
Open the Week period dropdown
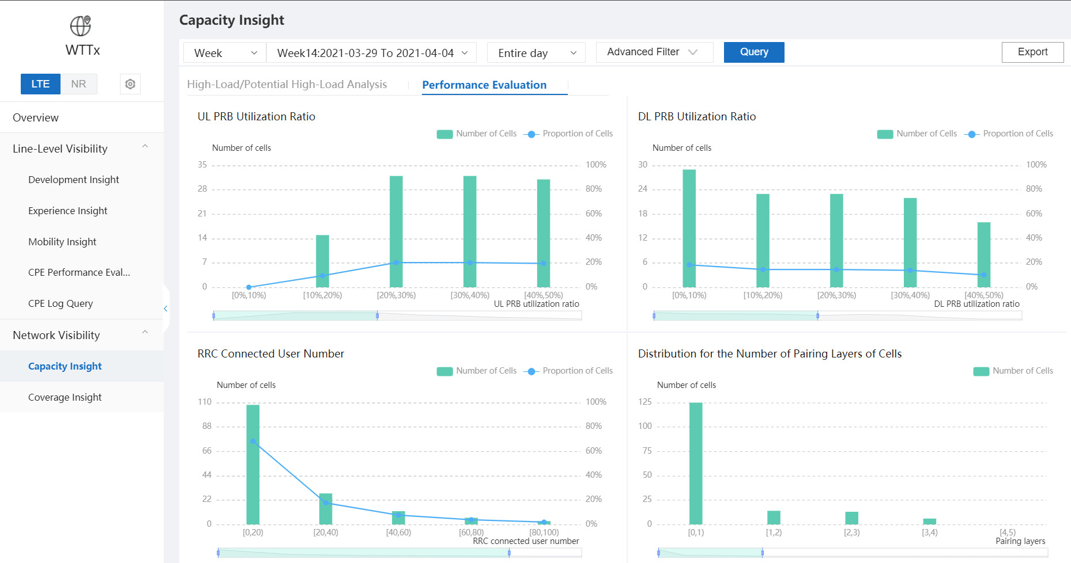225,53
